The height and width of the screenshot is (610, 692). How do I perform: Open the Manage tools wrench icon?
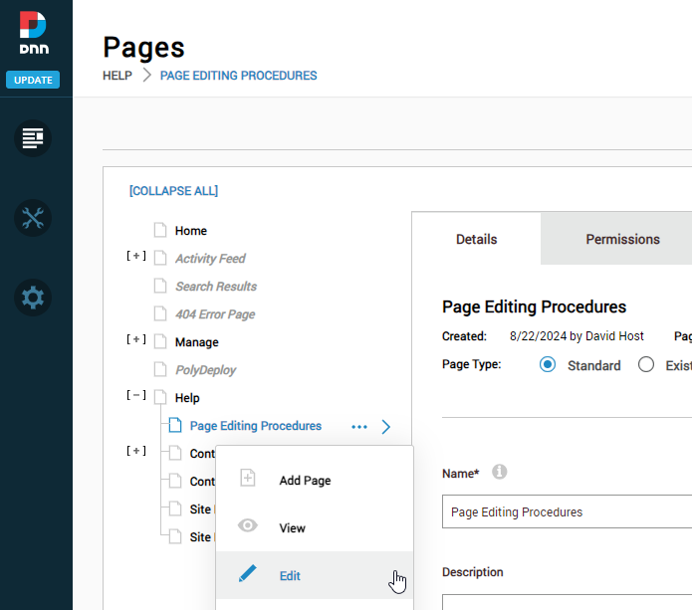coord(33,218)
